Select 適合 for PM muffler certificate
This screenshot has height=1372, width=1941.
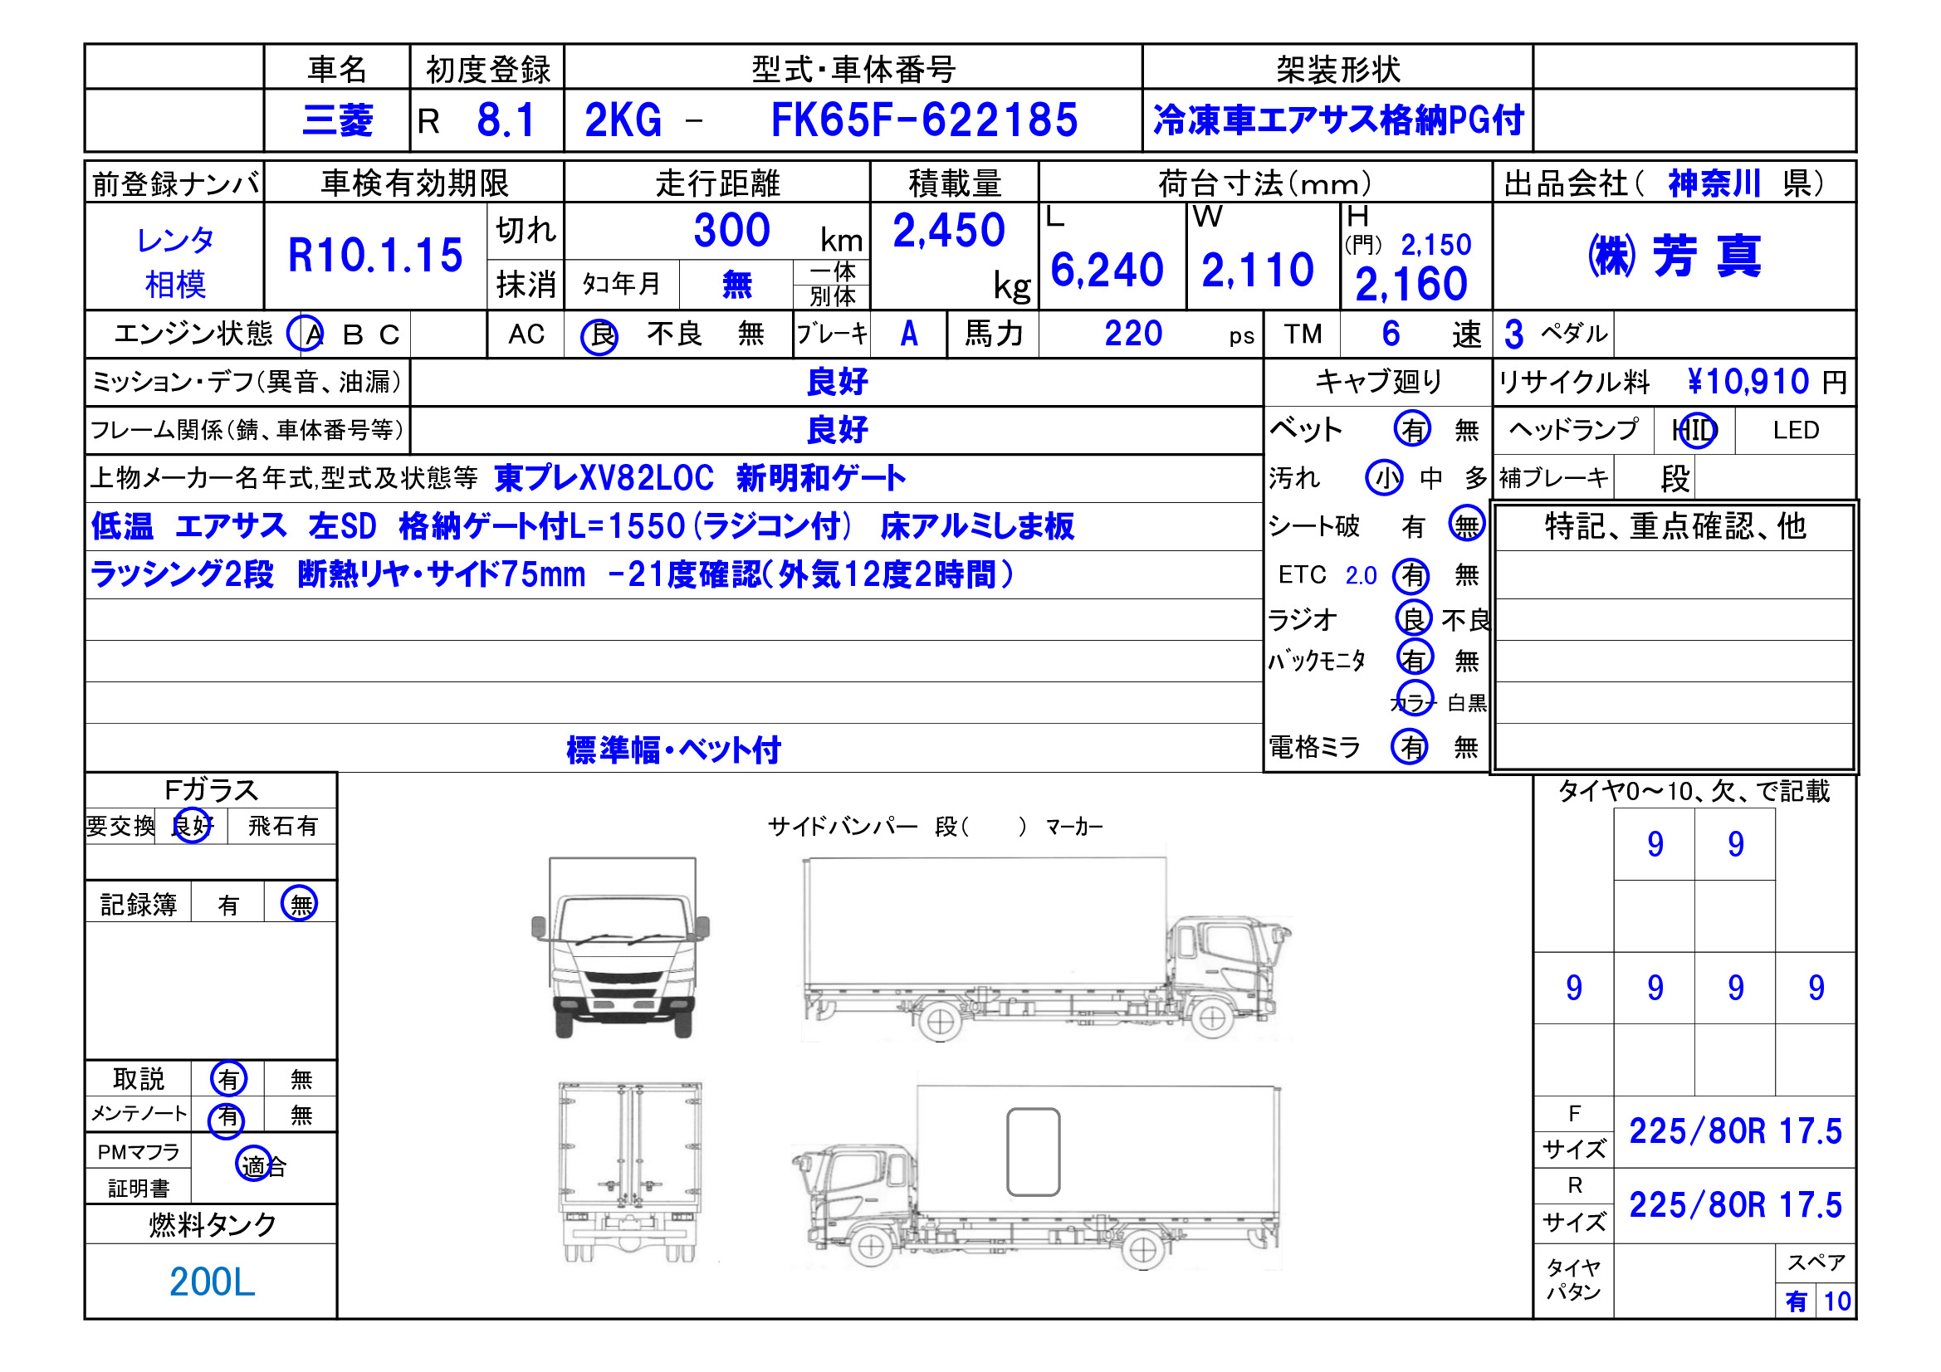[262, 1167]
